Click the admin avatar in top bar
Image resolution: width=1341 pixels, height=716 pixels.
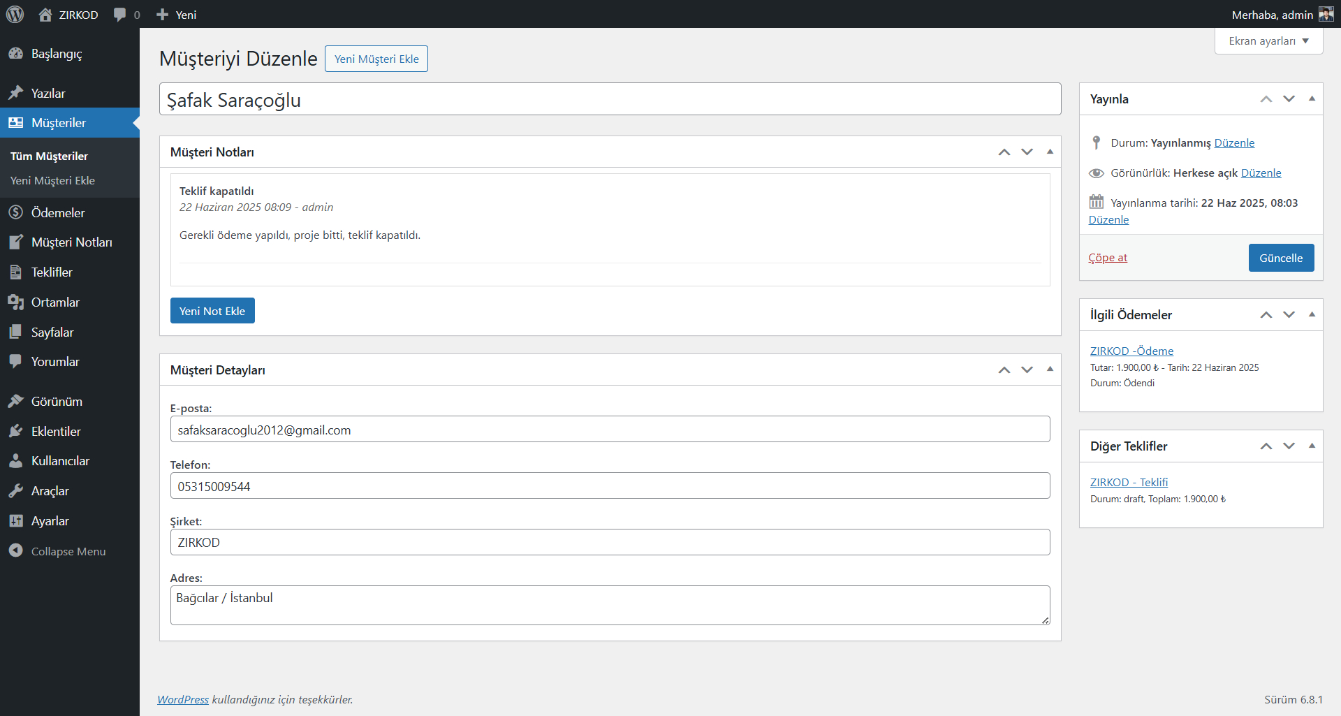pos(1326,15)
